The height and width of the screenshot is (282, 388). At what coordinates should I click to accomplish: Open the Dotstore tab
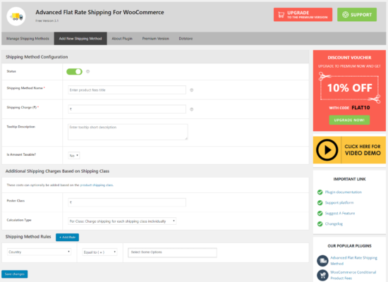pyautogui.click(x=186, y=39)
